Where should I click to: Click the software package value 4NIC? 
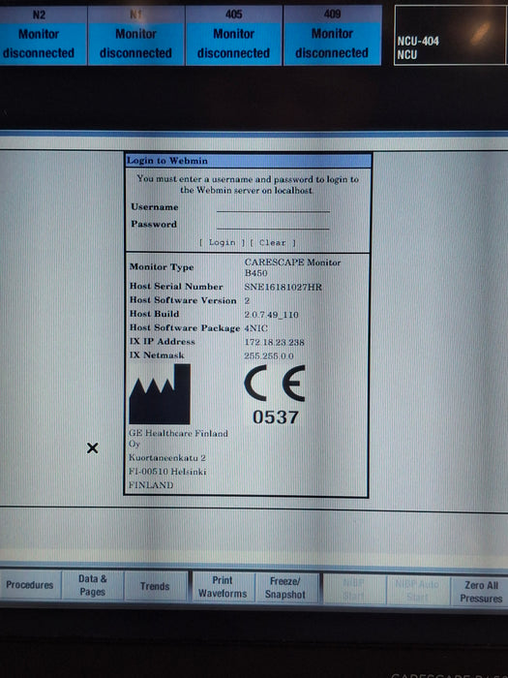[x=255, y=328]
